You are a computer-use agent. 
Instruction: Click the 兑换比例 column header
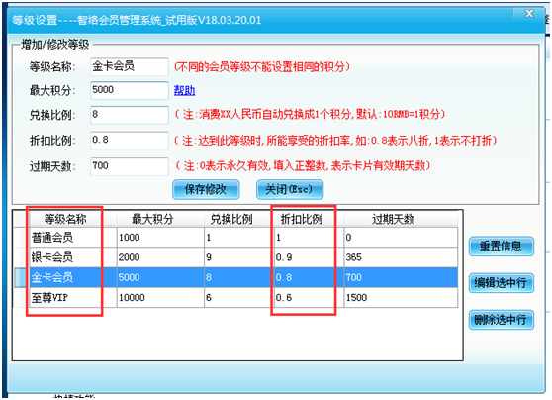click(x=238, y=219)
